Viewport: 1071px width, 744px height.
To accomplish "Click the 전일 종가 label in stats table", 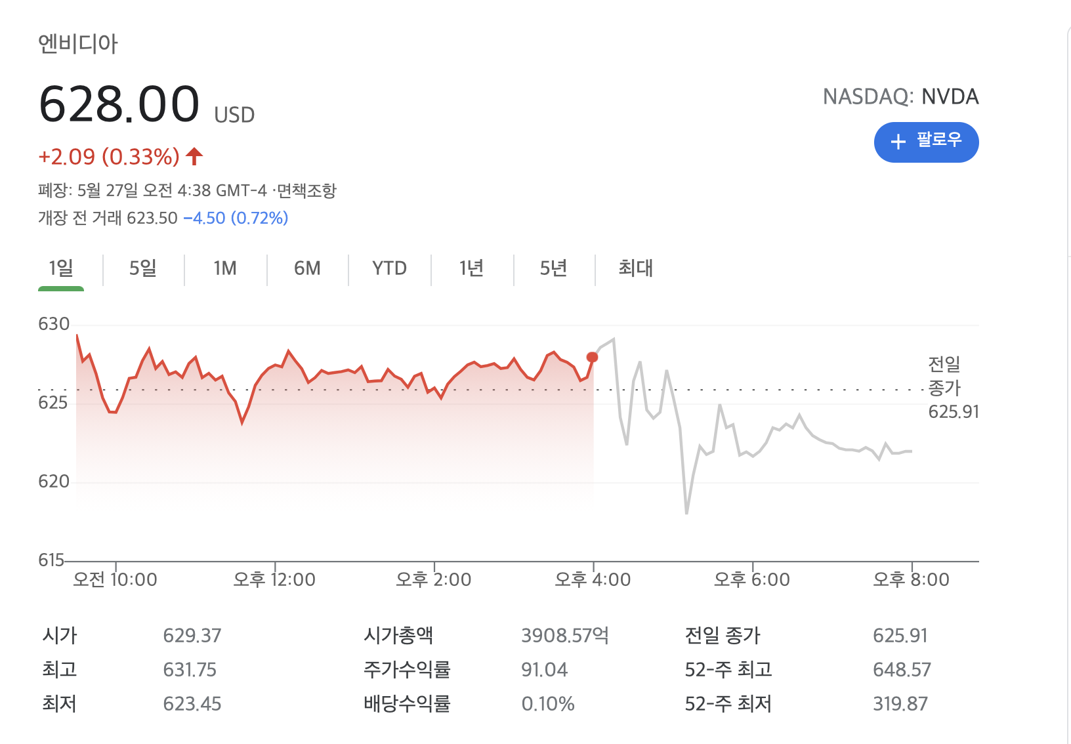I will point(723,635).
